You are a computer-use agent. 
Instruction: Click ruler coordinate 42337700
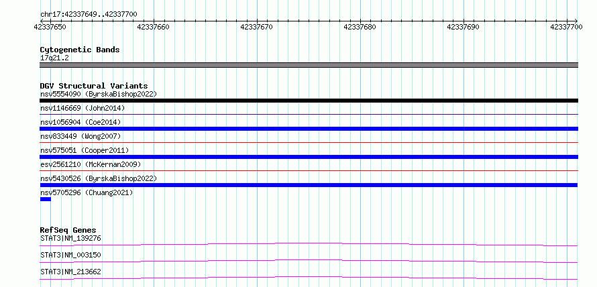[566, 27]
